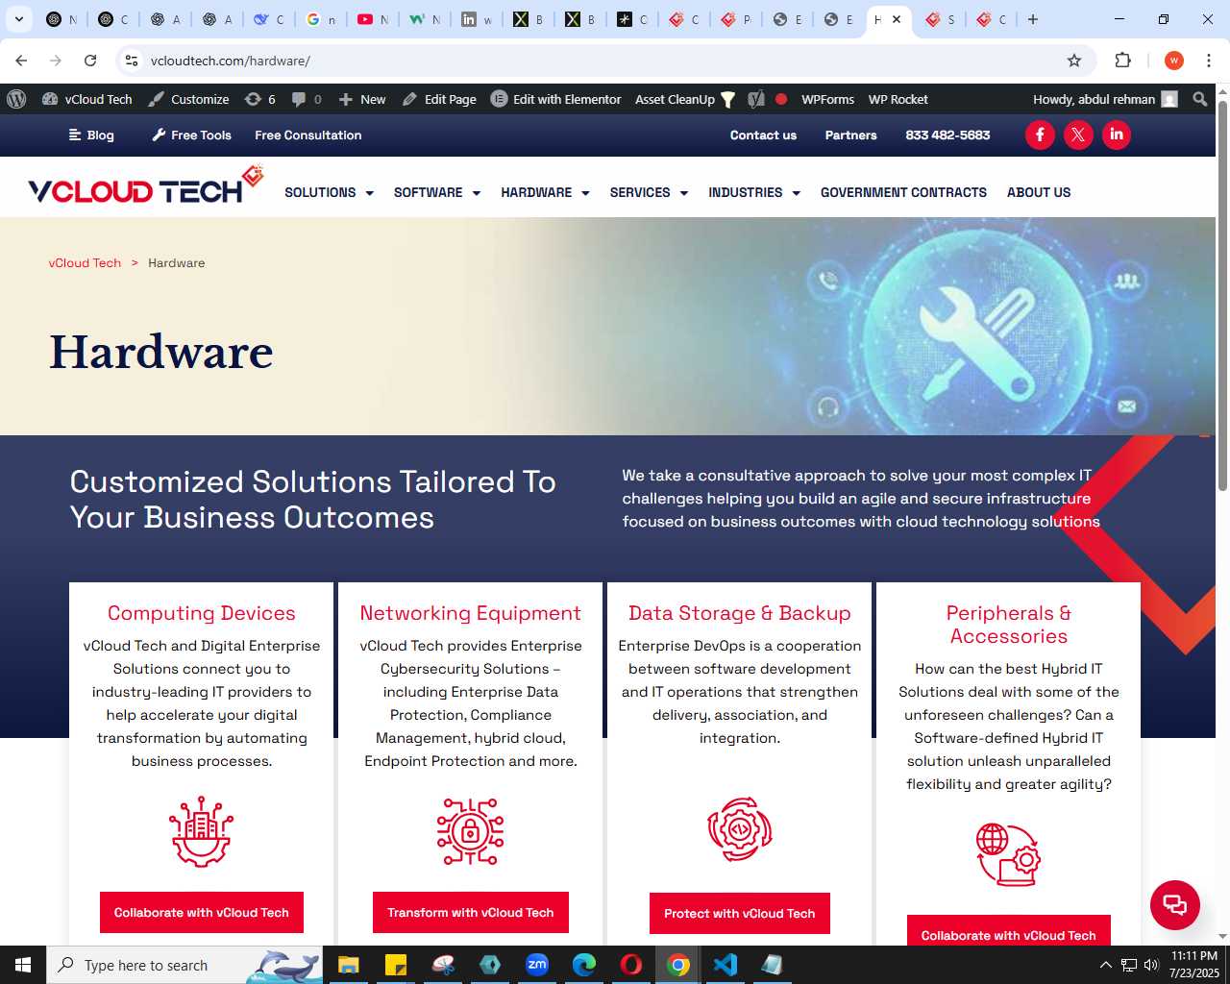Viewport: 1230px width, 984px height.
Task: Open WPForms admin bar item
Action: (827, 99)
